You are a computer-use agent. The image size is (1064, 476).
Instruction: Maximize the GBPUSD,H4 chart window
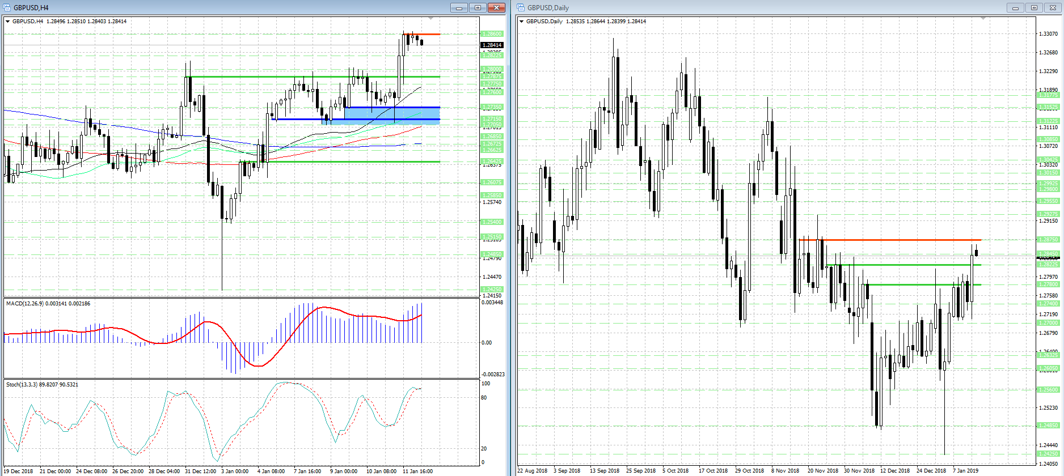(478, 7)
